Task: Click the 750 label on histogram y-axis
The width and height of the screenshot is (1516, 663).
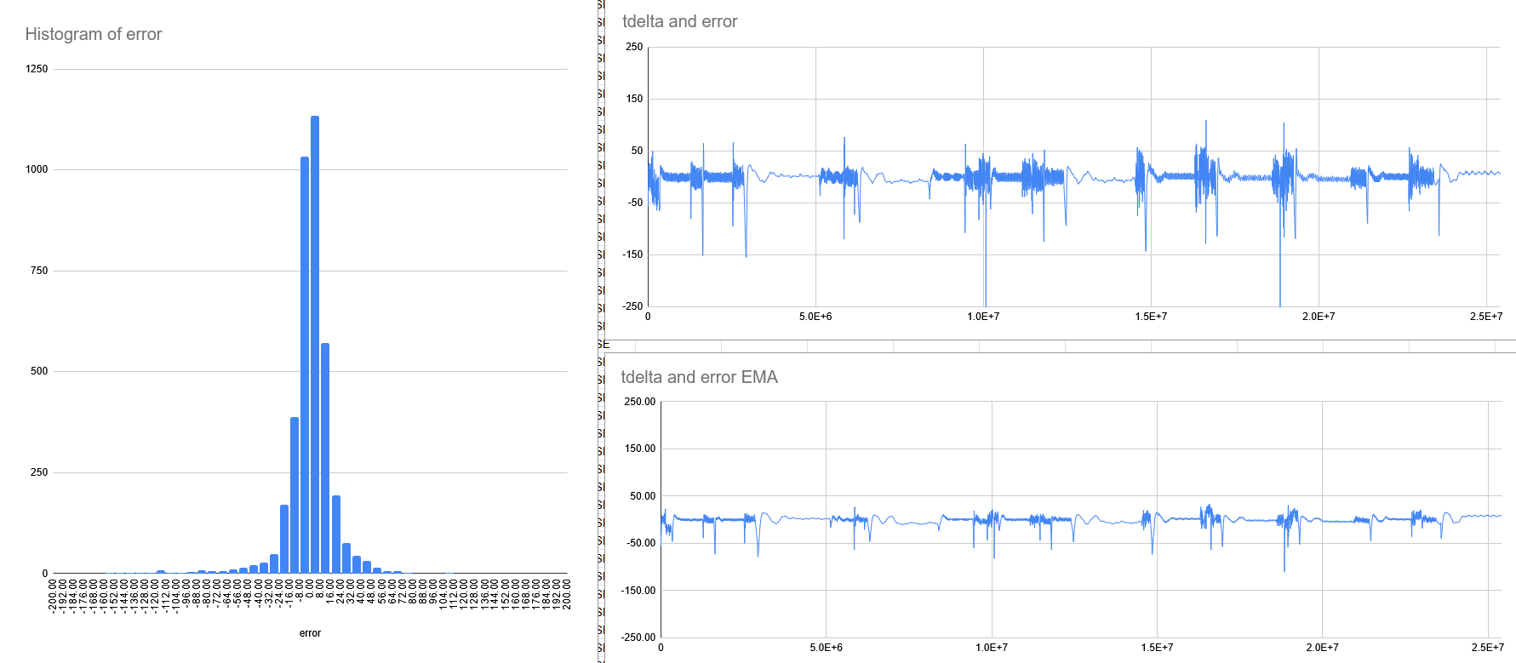Action: click(40, 271)
